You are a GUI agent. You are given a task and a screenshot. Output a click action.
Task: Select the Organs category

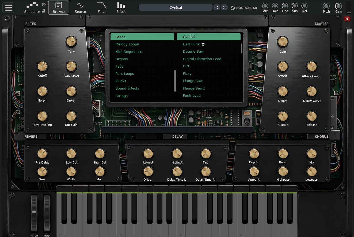pos(121,59)
